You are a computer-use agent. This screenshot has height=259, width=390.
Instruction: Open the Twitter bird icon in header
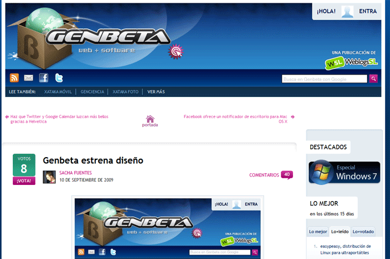[x=59, y=78]
